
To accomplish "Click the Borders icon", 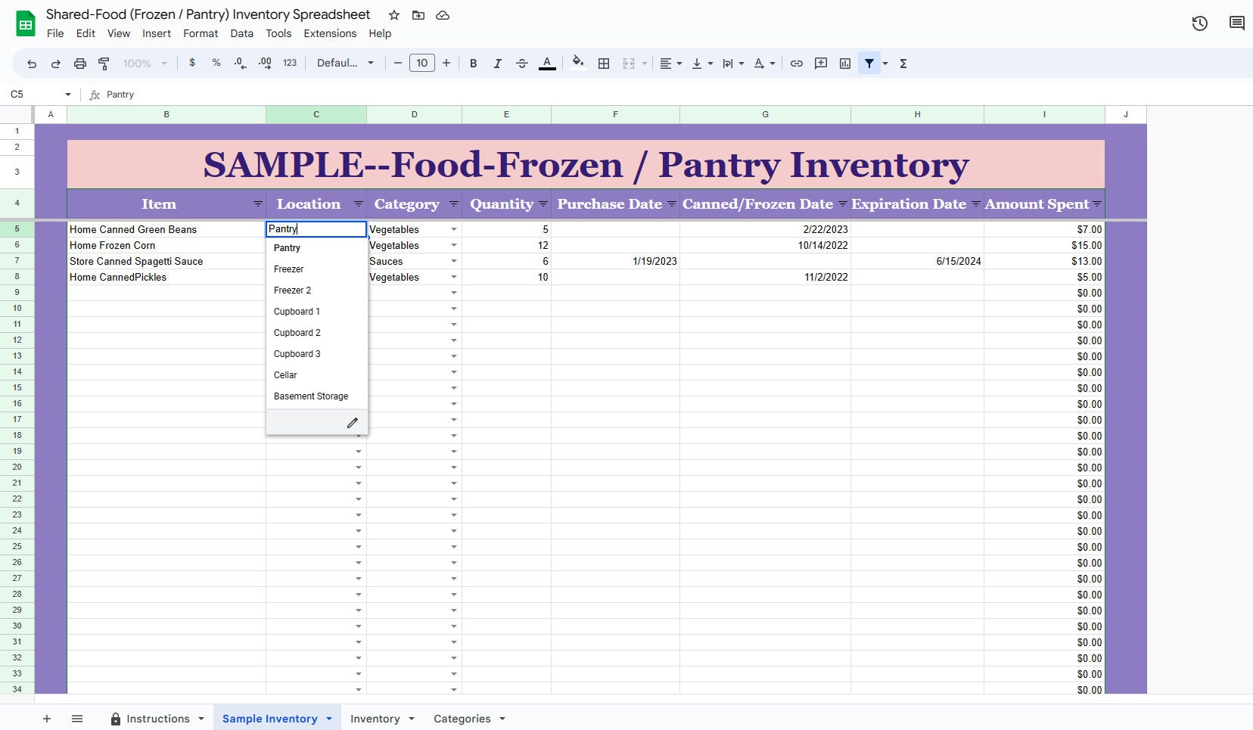I will pyautogui.click(x=603, y=64).
